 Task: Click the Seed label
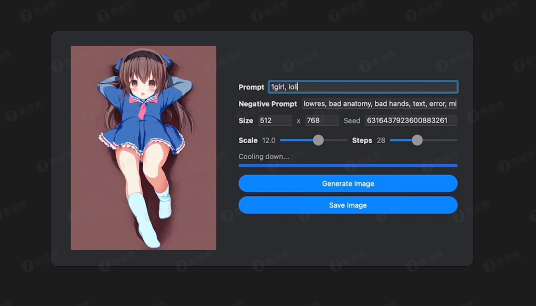[351, 120]
